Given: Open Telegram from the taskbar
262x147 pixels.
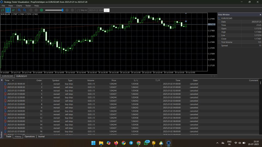Looking at the screenshot, I should tap(131, 143).
